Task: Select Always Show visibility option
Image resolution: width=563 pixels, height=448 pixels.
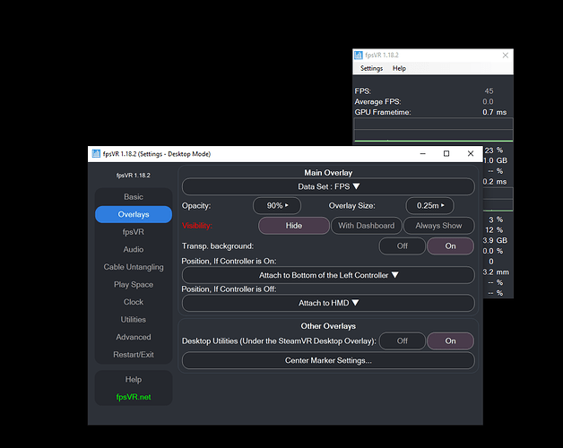Action: coord(438,226)
